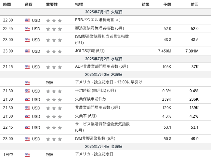Click speaker icon beside FRBパウエル議長発言

coord(118,20)
